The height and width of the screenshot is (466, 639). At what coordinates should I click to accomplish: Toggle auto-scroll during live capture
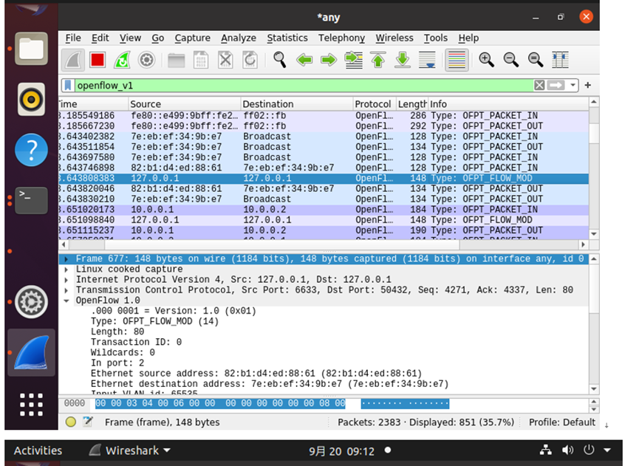427,60
